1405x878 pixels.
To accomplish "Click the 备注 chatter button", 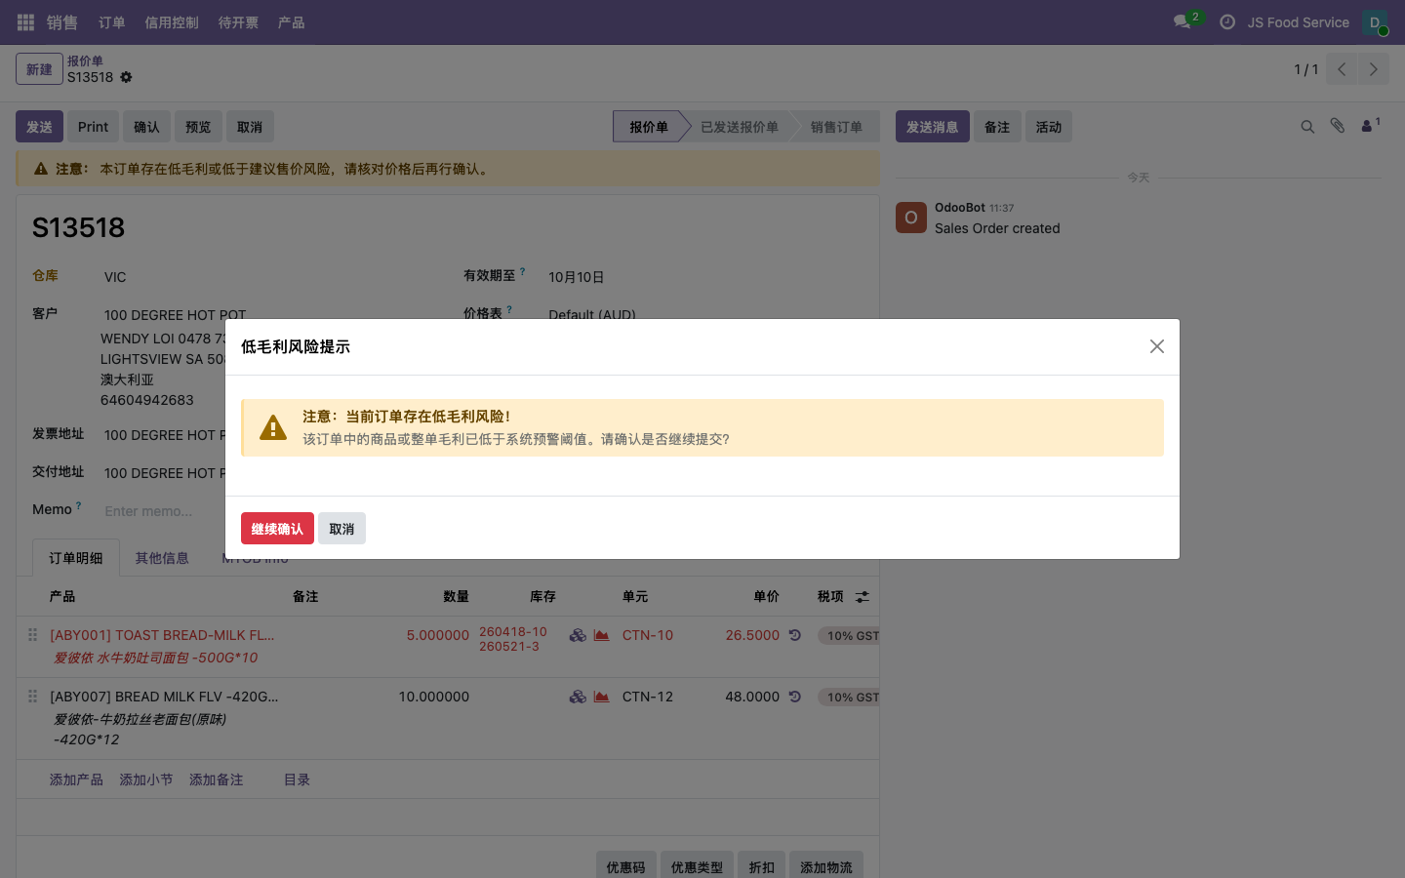I will 997,127.
